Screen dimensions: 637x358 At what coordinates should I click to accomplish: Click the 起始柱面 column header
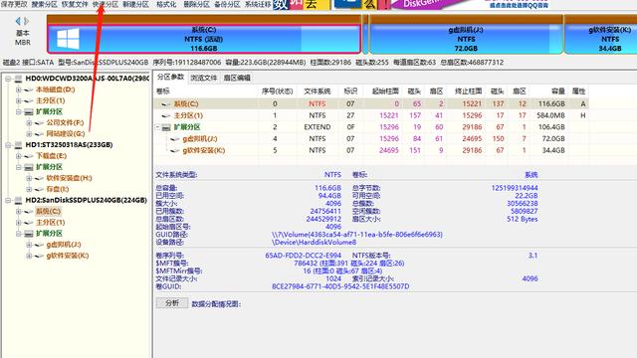click(382, 91)
